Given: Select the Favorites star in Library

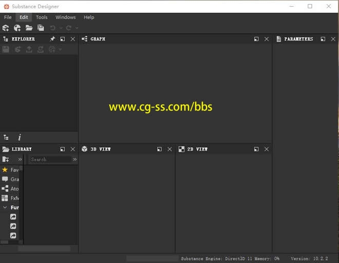Looking at the screenshot, I should coord(5,170).
